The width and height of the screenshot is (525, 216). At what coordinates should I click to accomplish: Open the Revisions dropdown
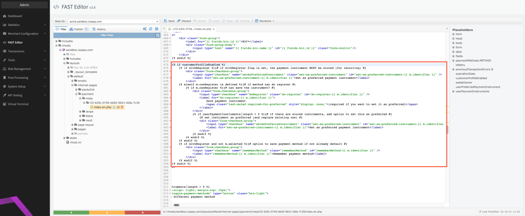tap(265, 21)
